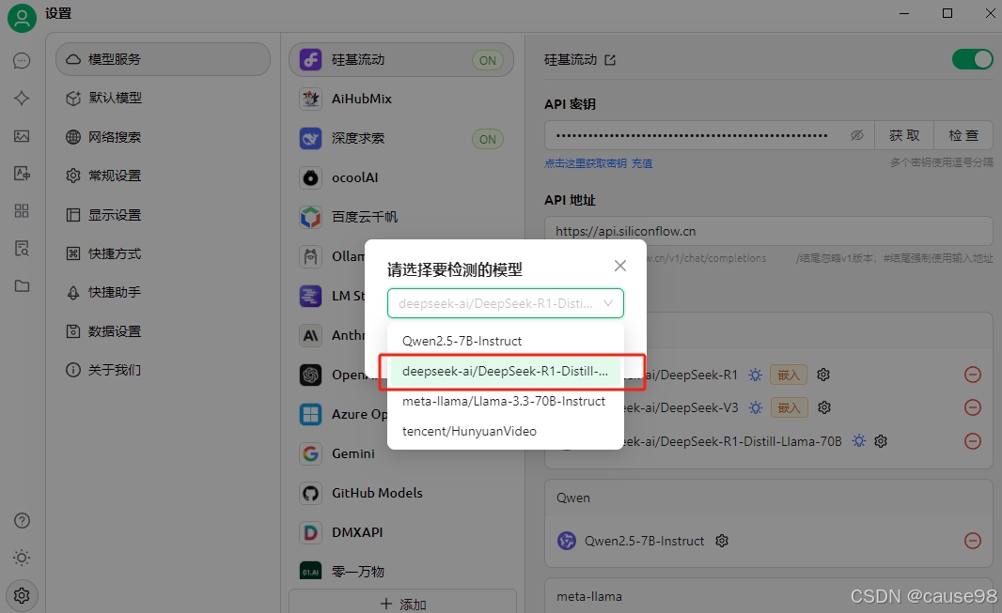Close the model check dialog
Image resolution: width=1002 pixels, height=613 pixels.
[619, 266]
